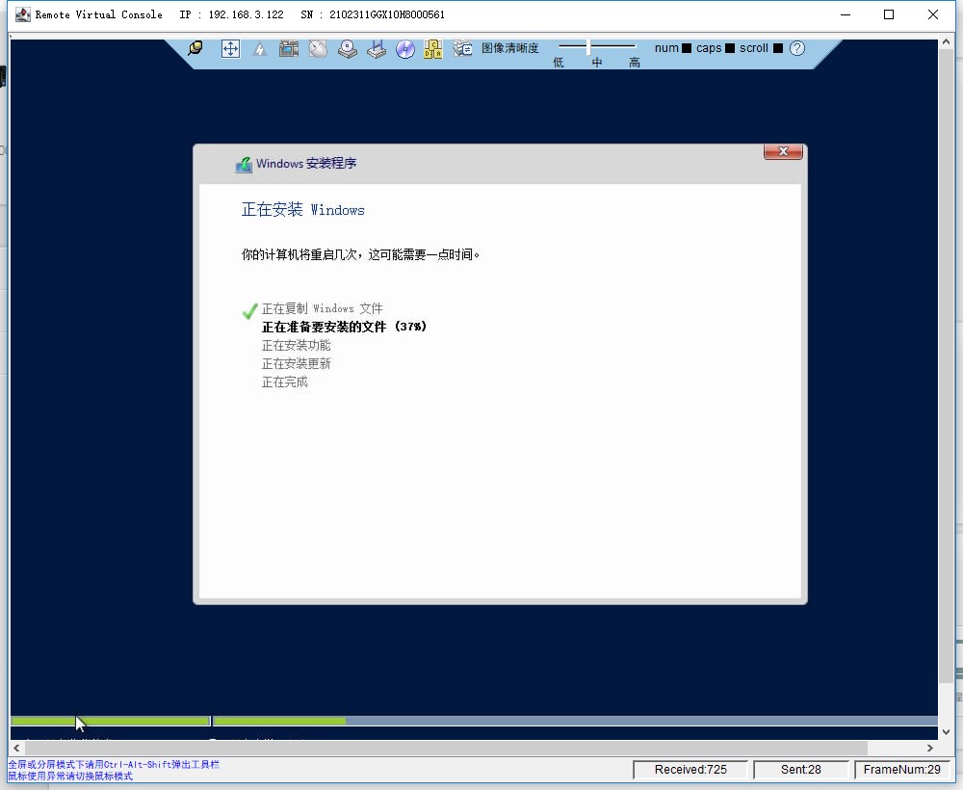The image size is (963, 790).
Task: Open the custom keyboard settings icon
Action: click(x=462, y=48)
